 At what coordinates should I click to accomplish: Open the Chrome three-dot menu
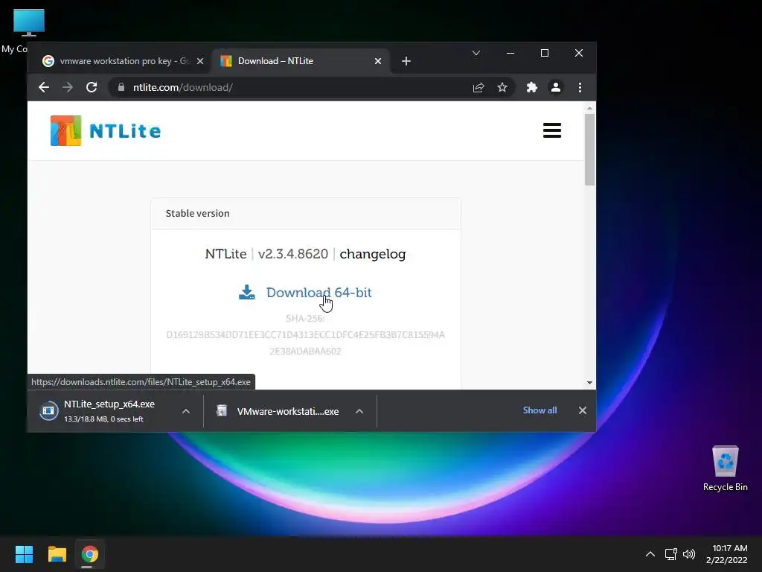tap(580, 88)
